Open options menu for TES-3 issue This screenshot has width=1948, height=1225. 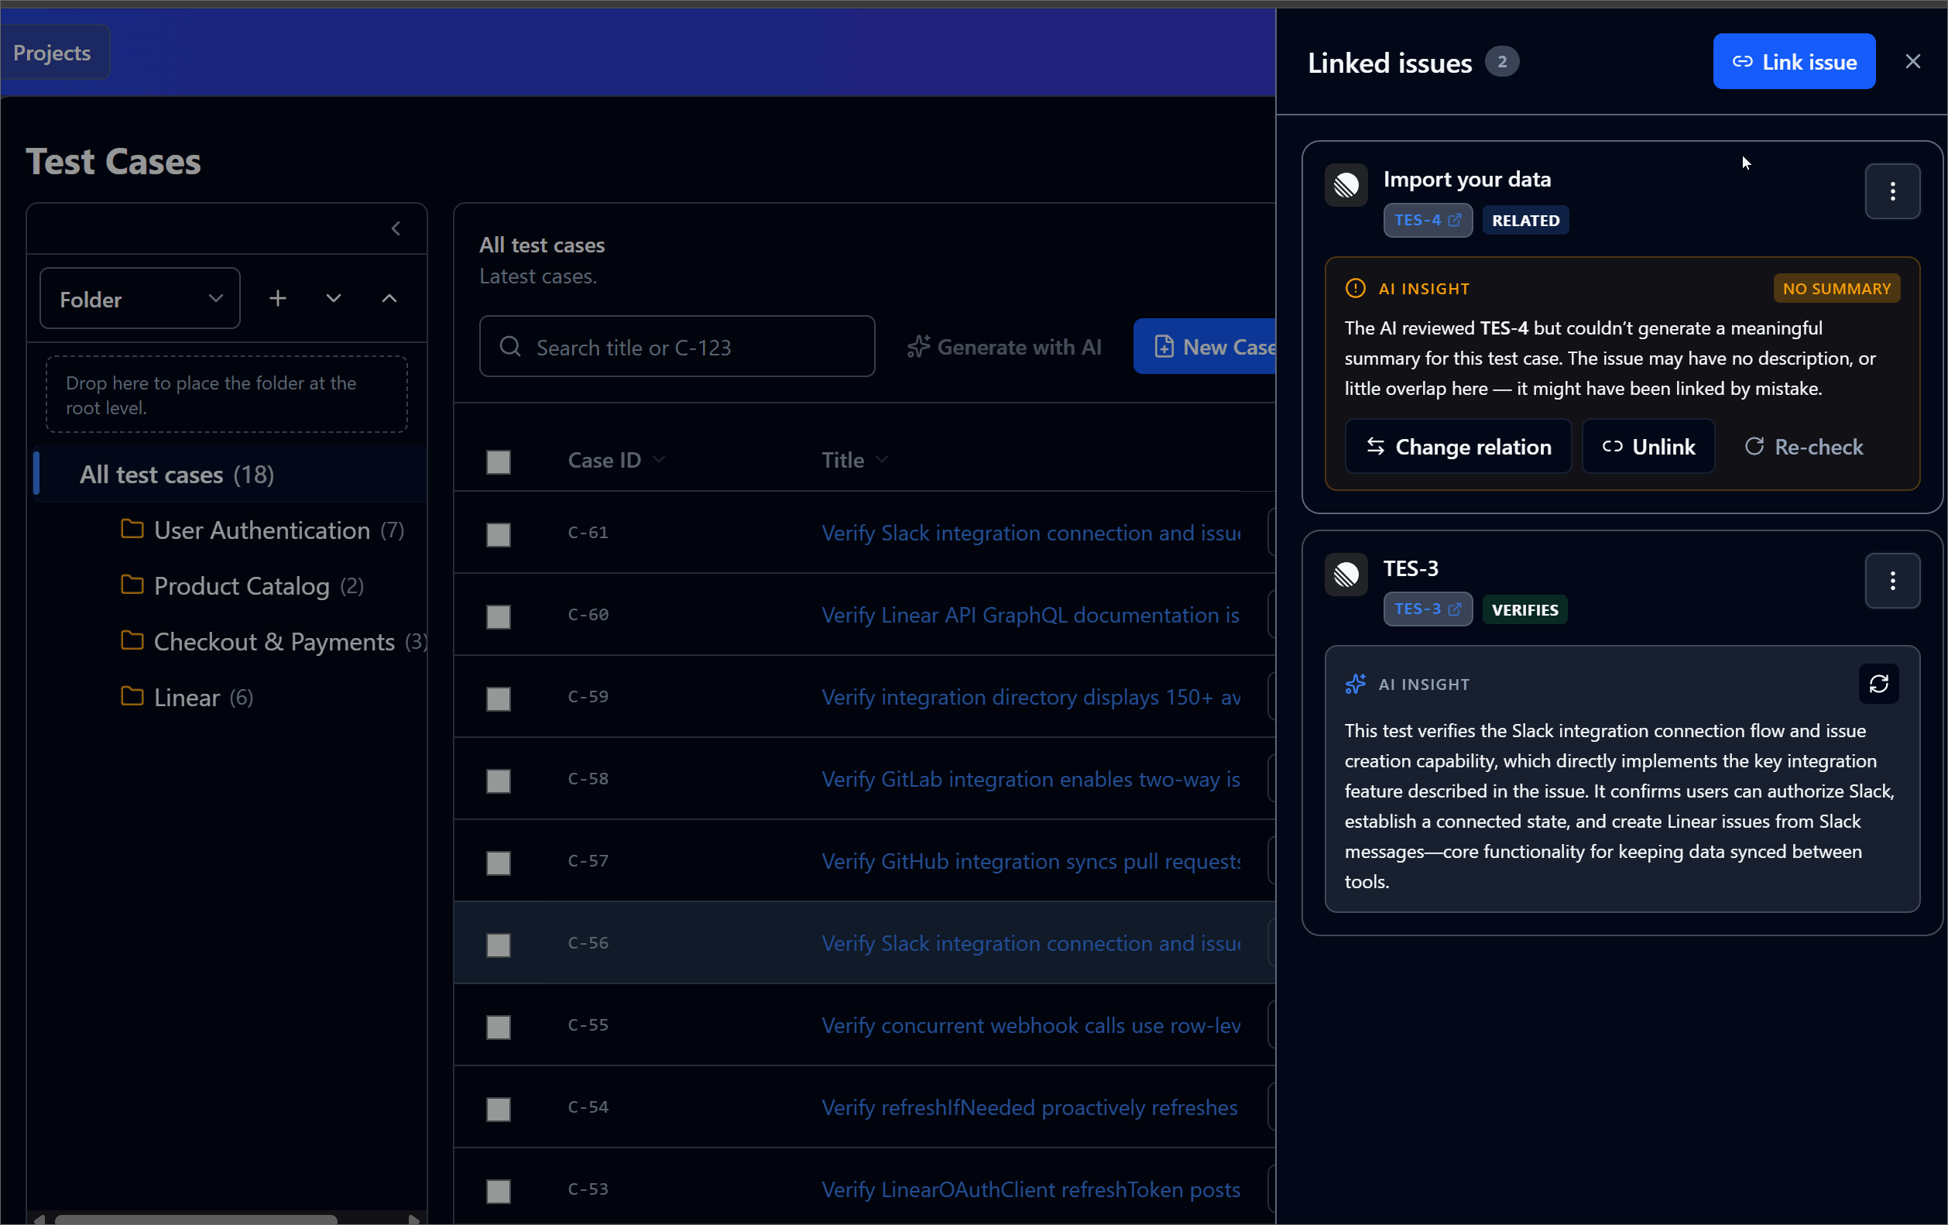point(1892,581)
